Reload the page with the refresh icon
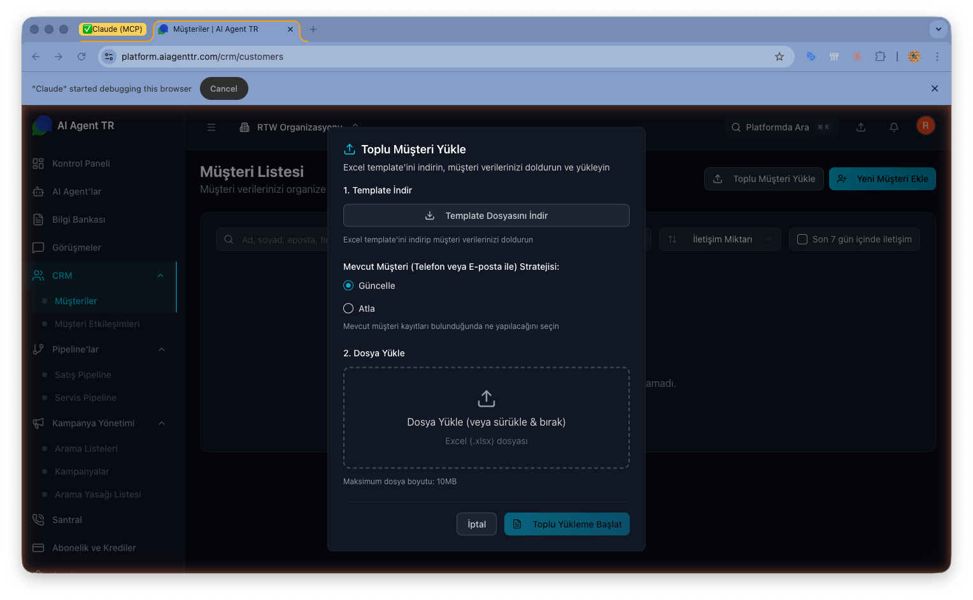Image resolution: width=973 pixels, height=600 pixels. pyautogui.click(x=82, y=57)
